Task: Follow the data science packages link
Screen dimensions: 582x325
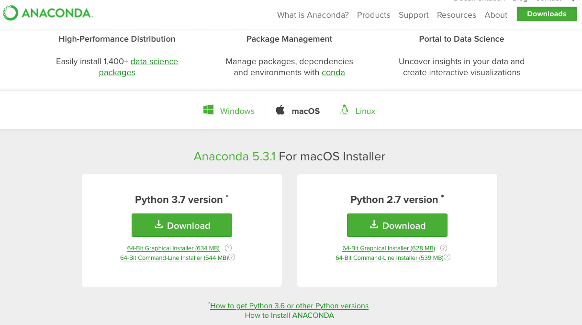Action: coord(154,62)
